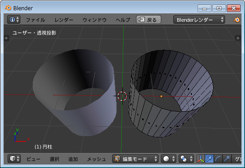Open the pivot point dropdown
Screen dimensions: 245x168
[x=186, y=159]
